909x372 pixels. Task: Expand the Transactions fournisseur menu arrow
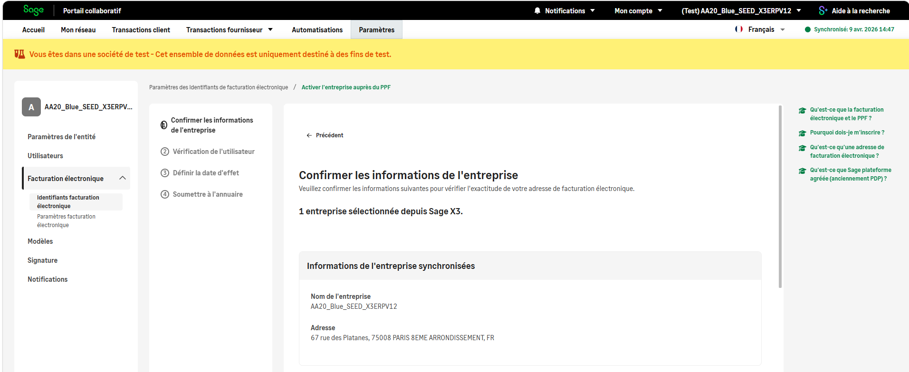(x=270, y=29)
